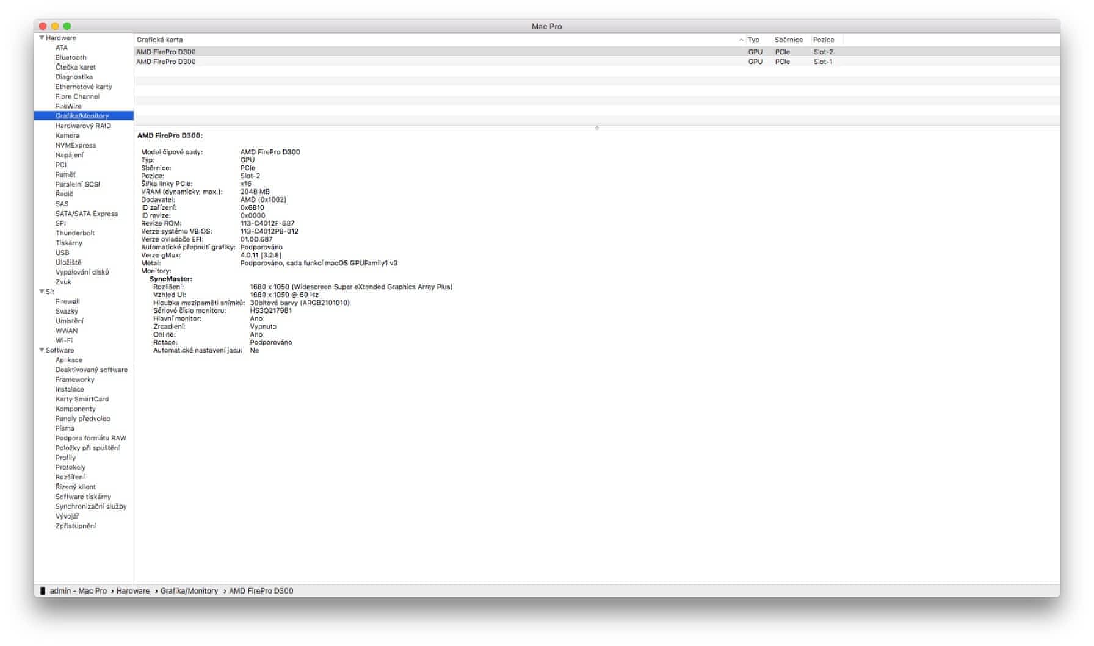Select Deaktivovaný software entry

click(x=92, y=370)
